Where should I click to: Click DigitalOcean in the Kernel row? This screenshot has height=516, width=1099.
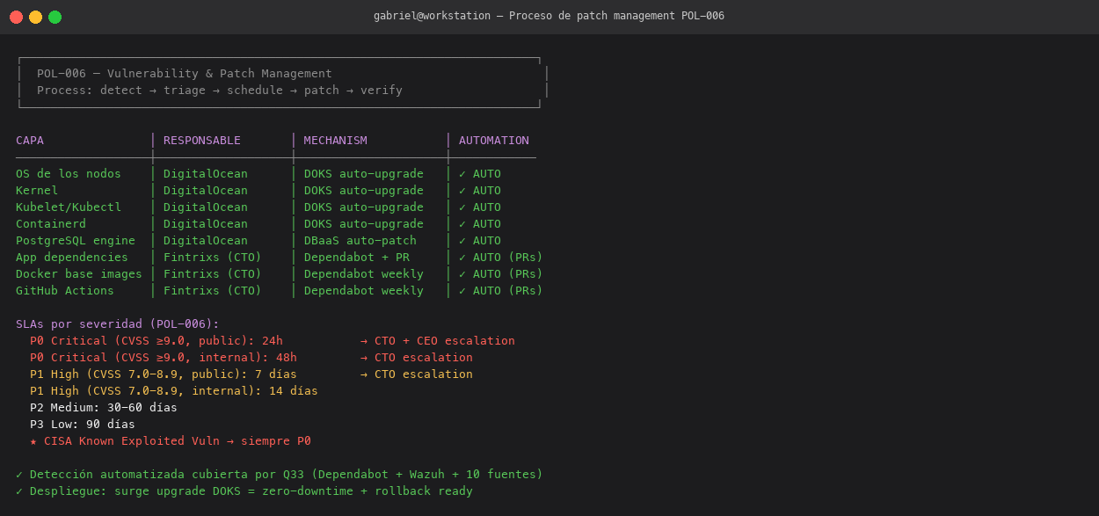(206, 191)
